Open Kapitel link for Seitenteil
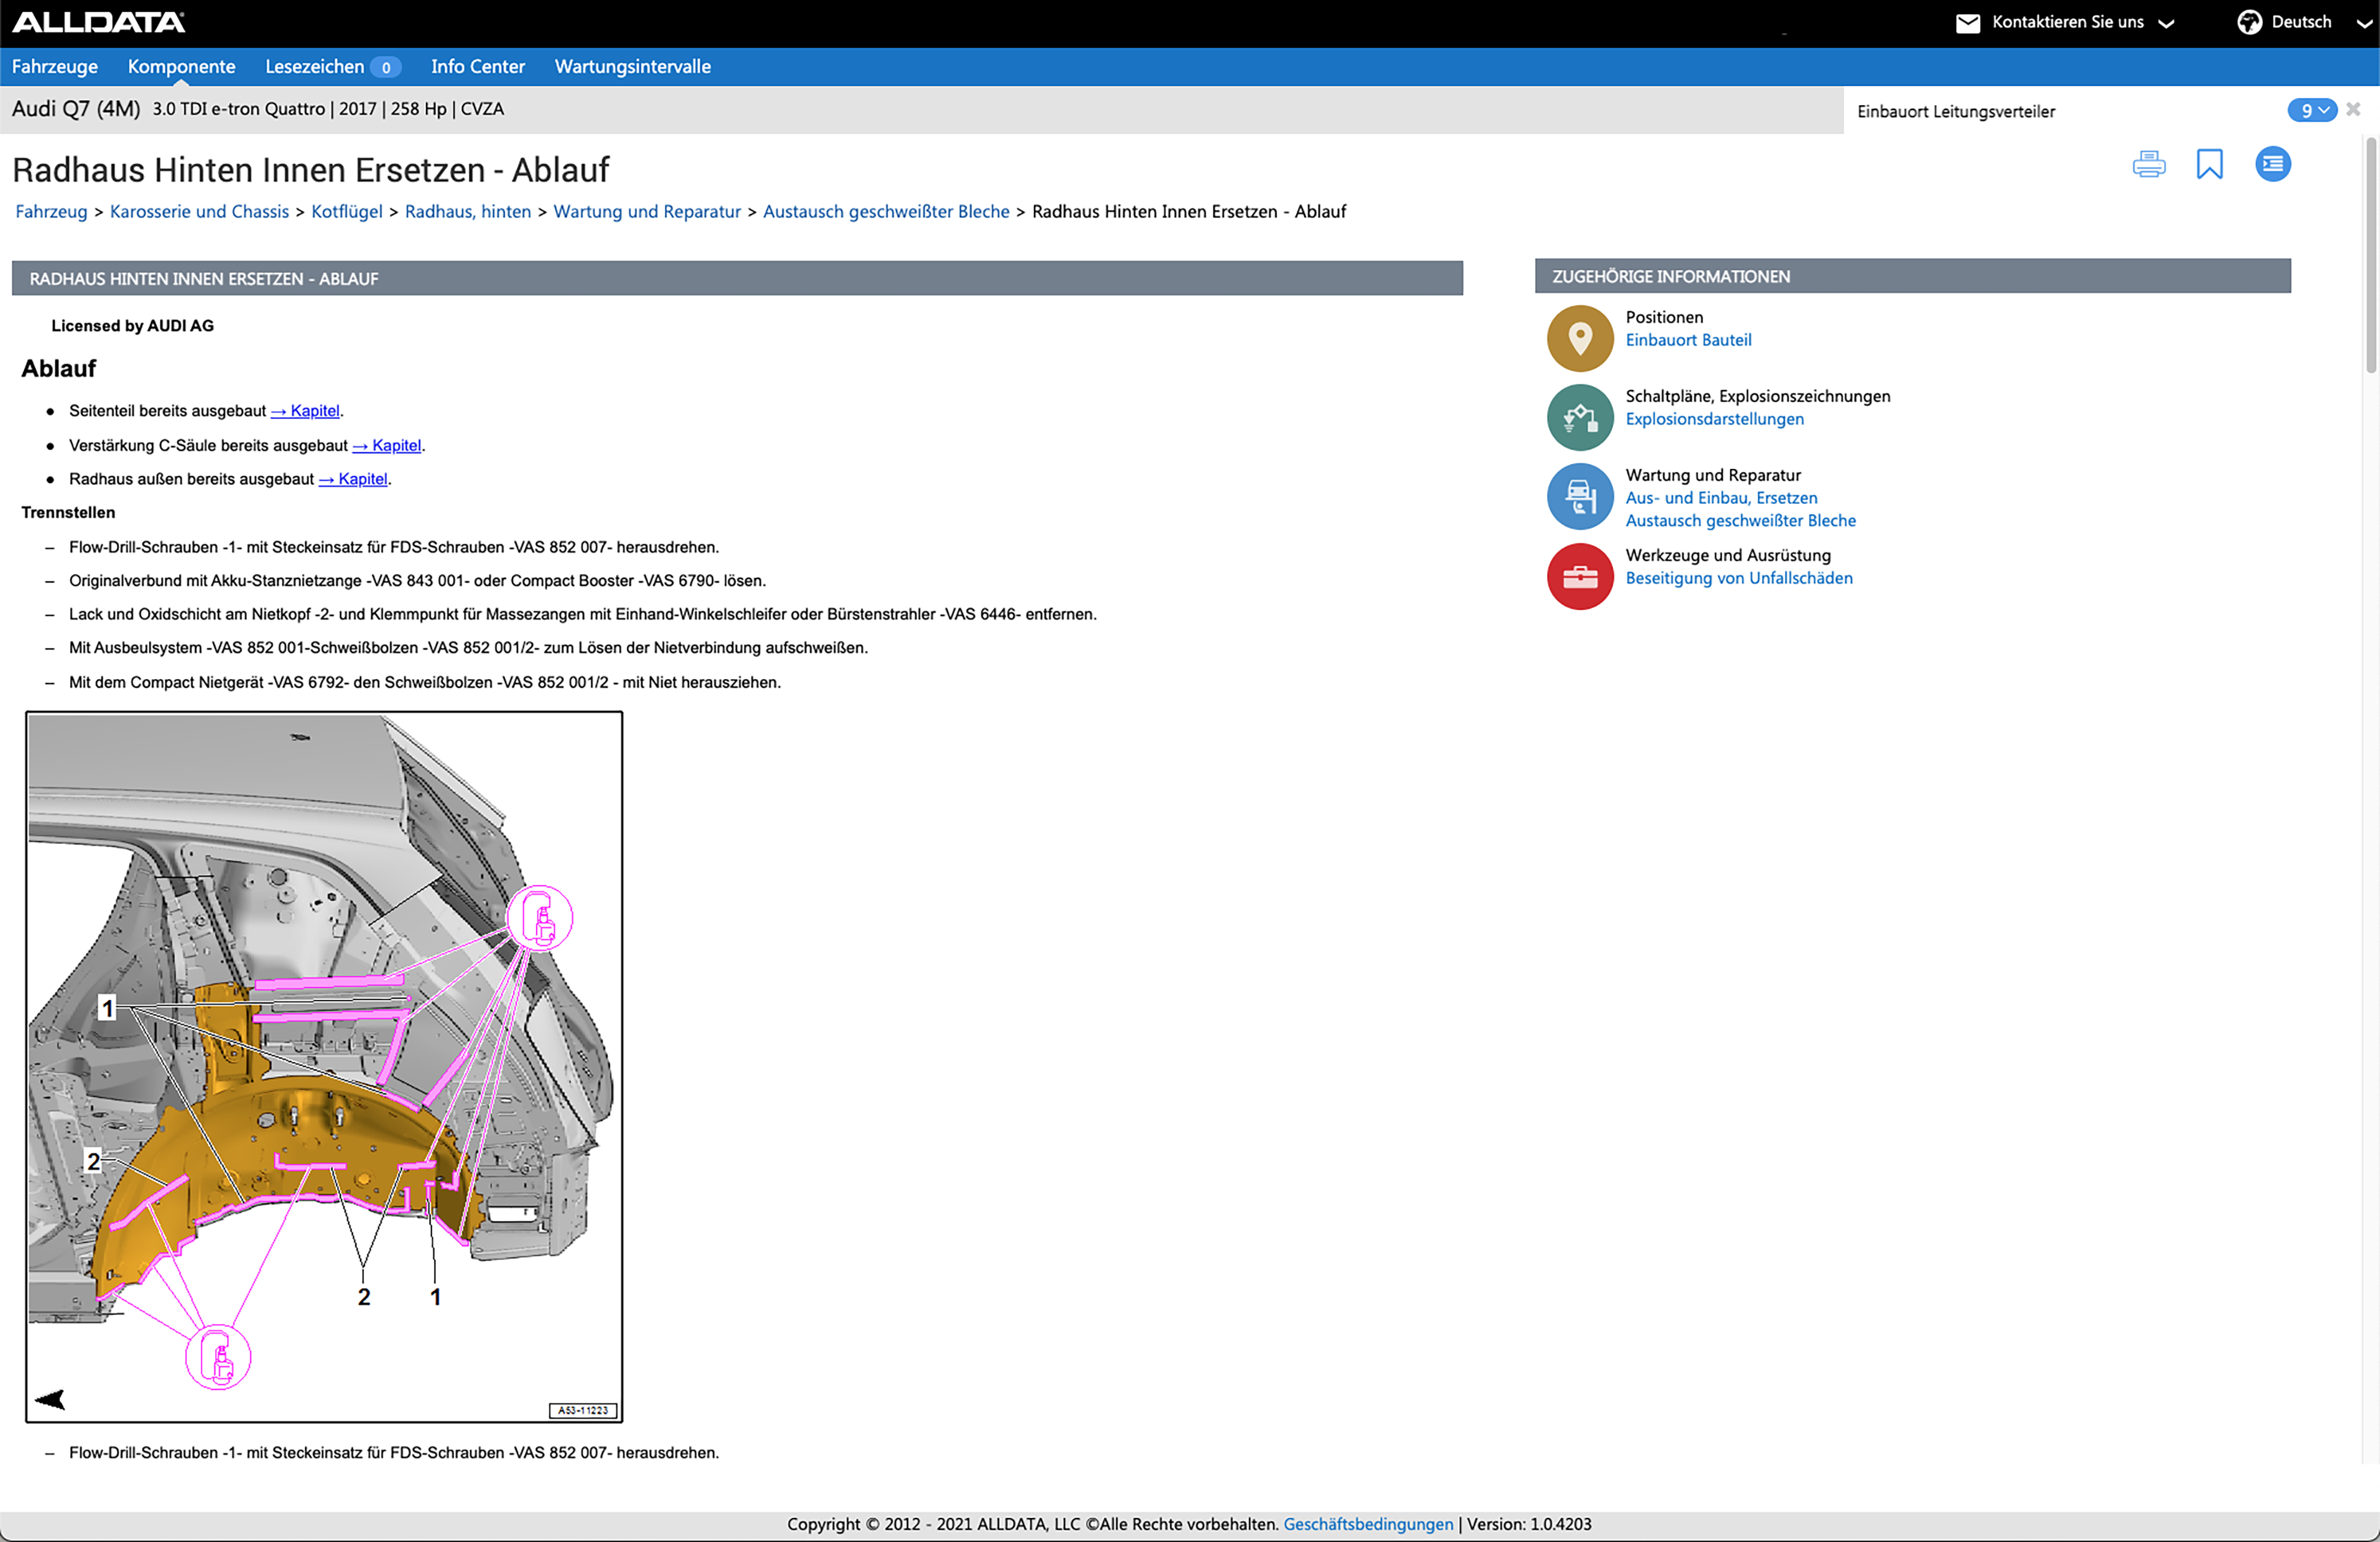Screen dimensions: 2380x1542 coord(305,411)
